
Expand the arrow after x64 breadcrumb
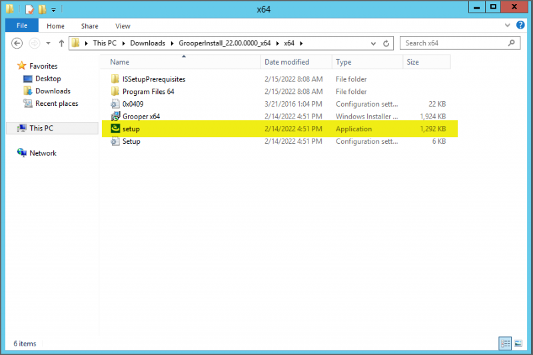(301, 43)
